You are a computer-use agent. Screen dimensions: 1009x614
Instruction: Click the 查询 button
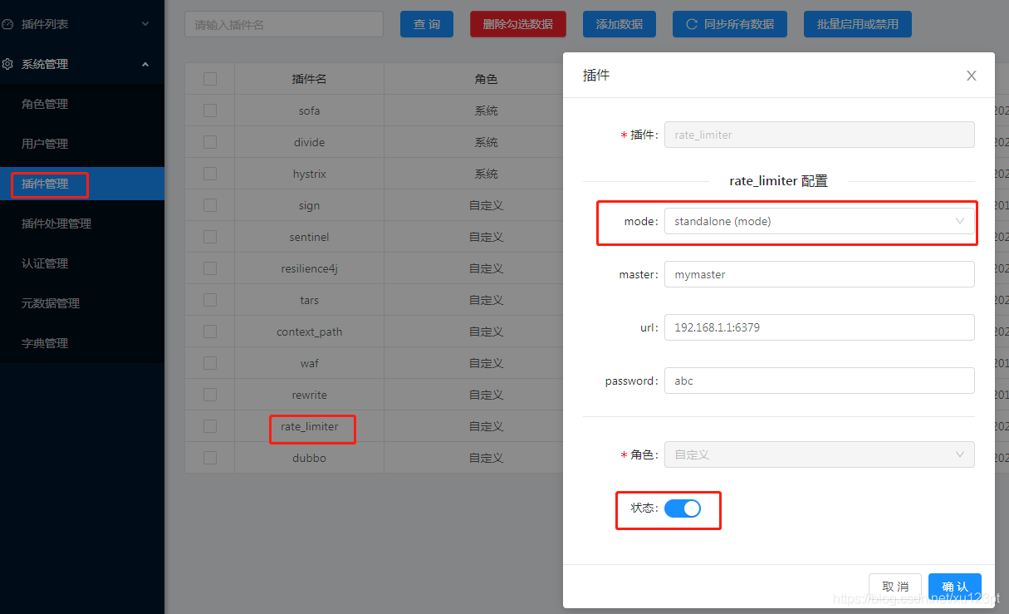point(427,24)
